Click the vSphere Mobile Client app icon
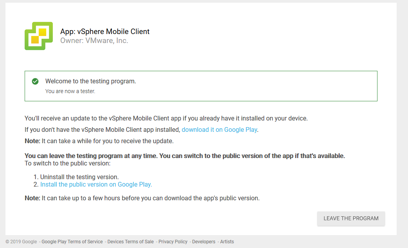 coord(39,36)
